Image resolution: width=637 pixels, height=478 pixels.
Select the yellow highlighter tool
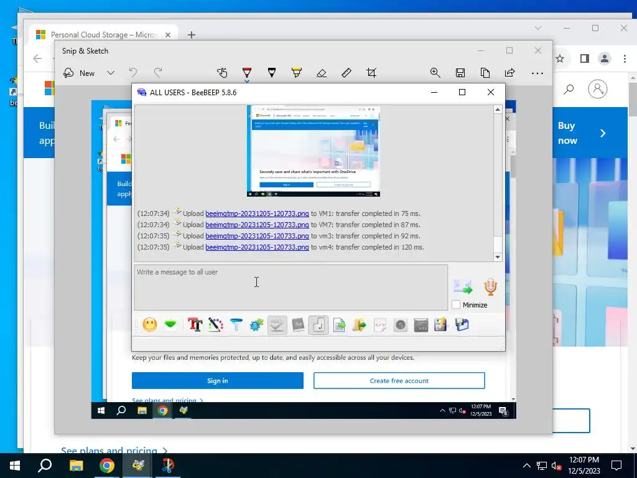[x=297, y=73]
